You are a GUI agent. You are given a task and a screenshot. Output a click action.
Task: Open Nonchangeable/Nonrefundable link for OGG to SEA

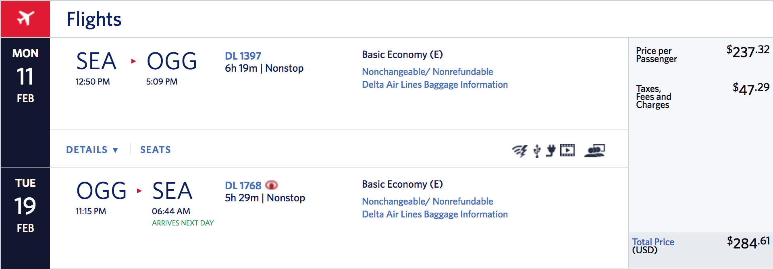pos(427,201)
